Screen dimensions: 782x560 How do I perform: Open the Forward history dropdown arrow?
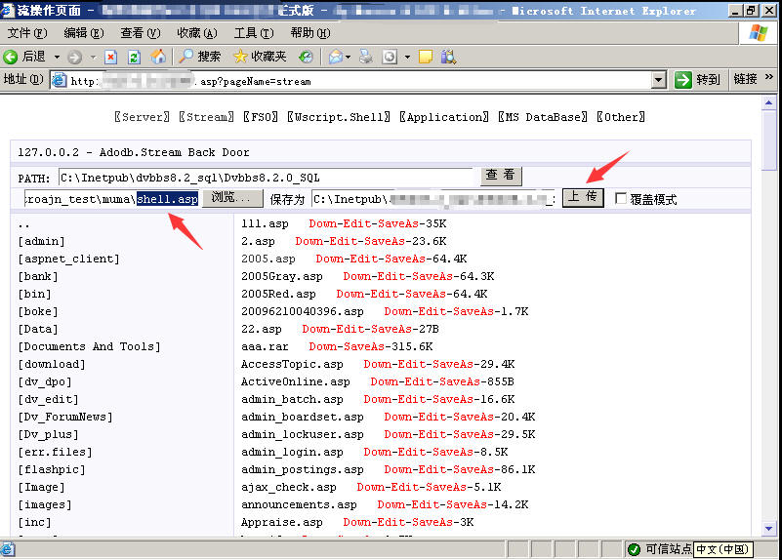coord(94,58)
